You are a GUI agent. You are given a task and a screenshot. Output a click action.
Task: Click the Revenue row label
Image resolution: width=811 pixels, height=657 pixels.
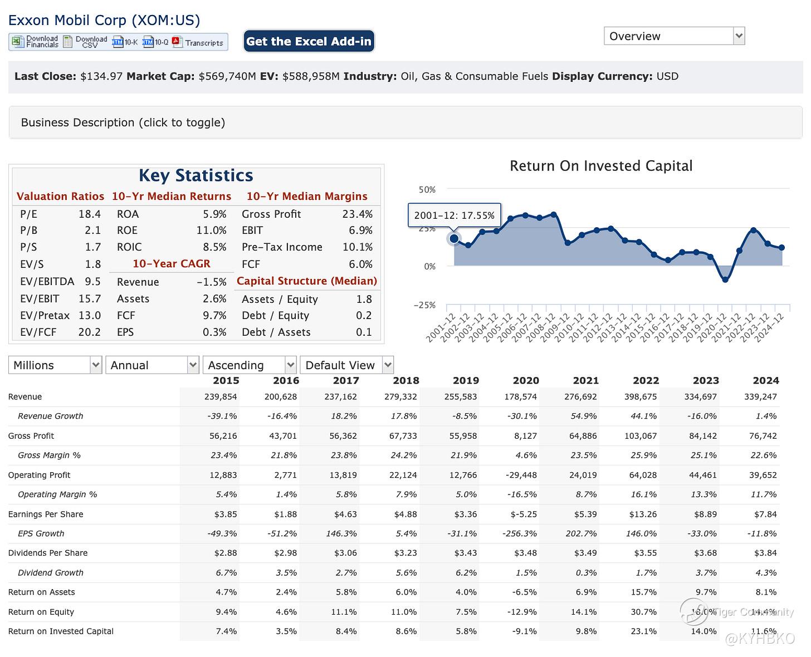pos(25,397)
